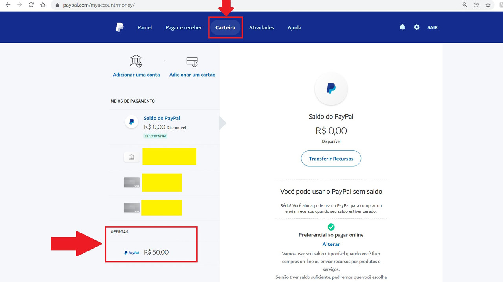This screenshot has width=503, height=282.
Task: Open the Ajuda menu
Action: coord(294,27)
